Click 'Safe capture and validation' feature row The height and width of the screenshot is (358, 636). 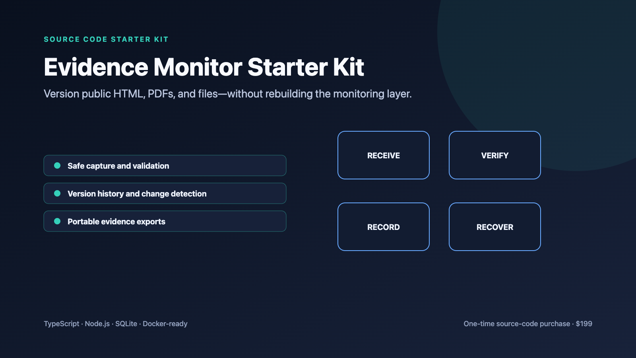(165, 165)
